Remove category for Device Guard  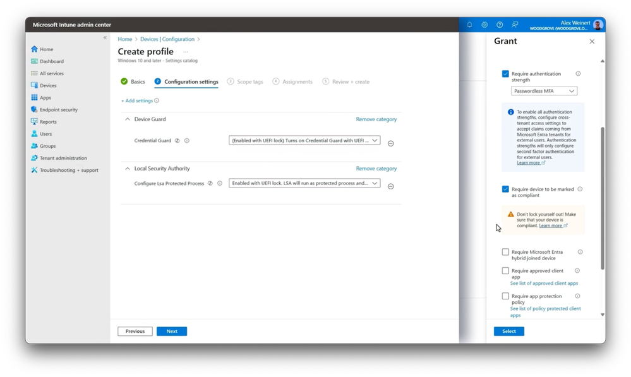tap(376, 119)
